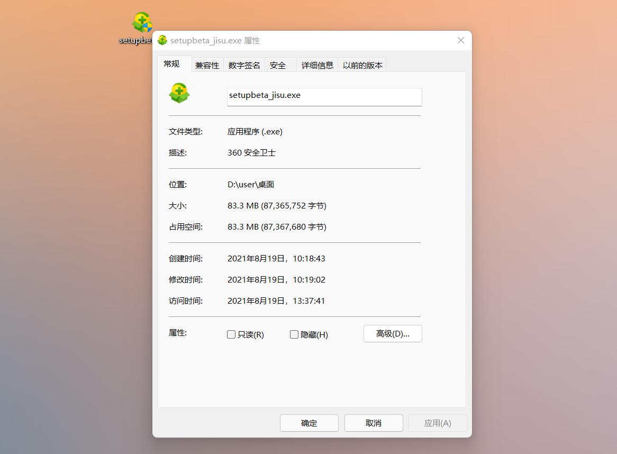The height and width of the screenshot is (454, 617).
Task: Click the large 360 file icon next to filename
Action: pos(179,93)
